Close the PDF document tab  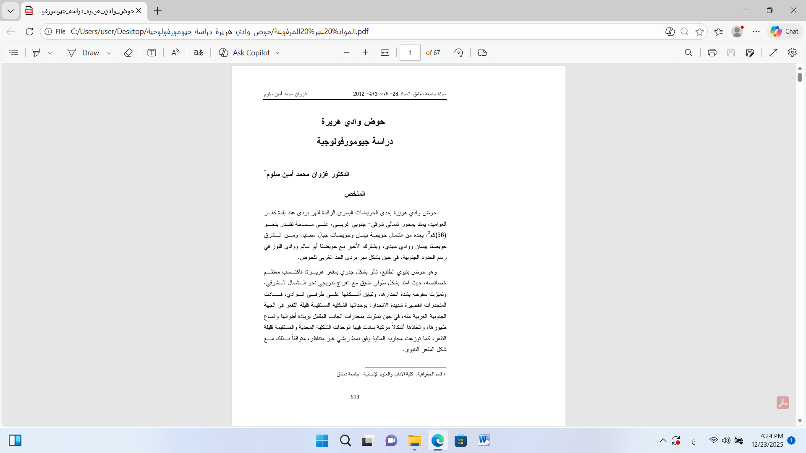[139, 11]
